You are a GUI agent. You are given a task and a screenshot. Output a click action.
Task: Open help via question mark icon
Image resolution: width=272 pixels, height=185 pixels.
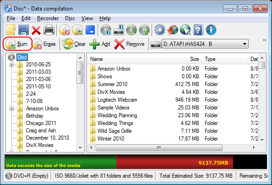(198, 30)
